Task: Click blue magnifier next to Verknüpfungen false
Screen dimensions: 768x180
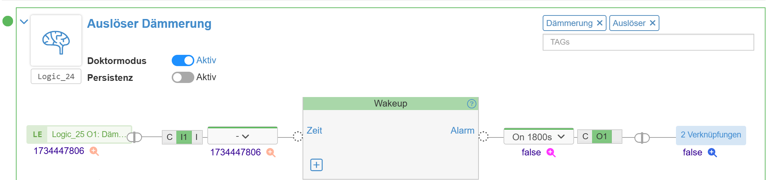Action: click(x=712, y=153)
